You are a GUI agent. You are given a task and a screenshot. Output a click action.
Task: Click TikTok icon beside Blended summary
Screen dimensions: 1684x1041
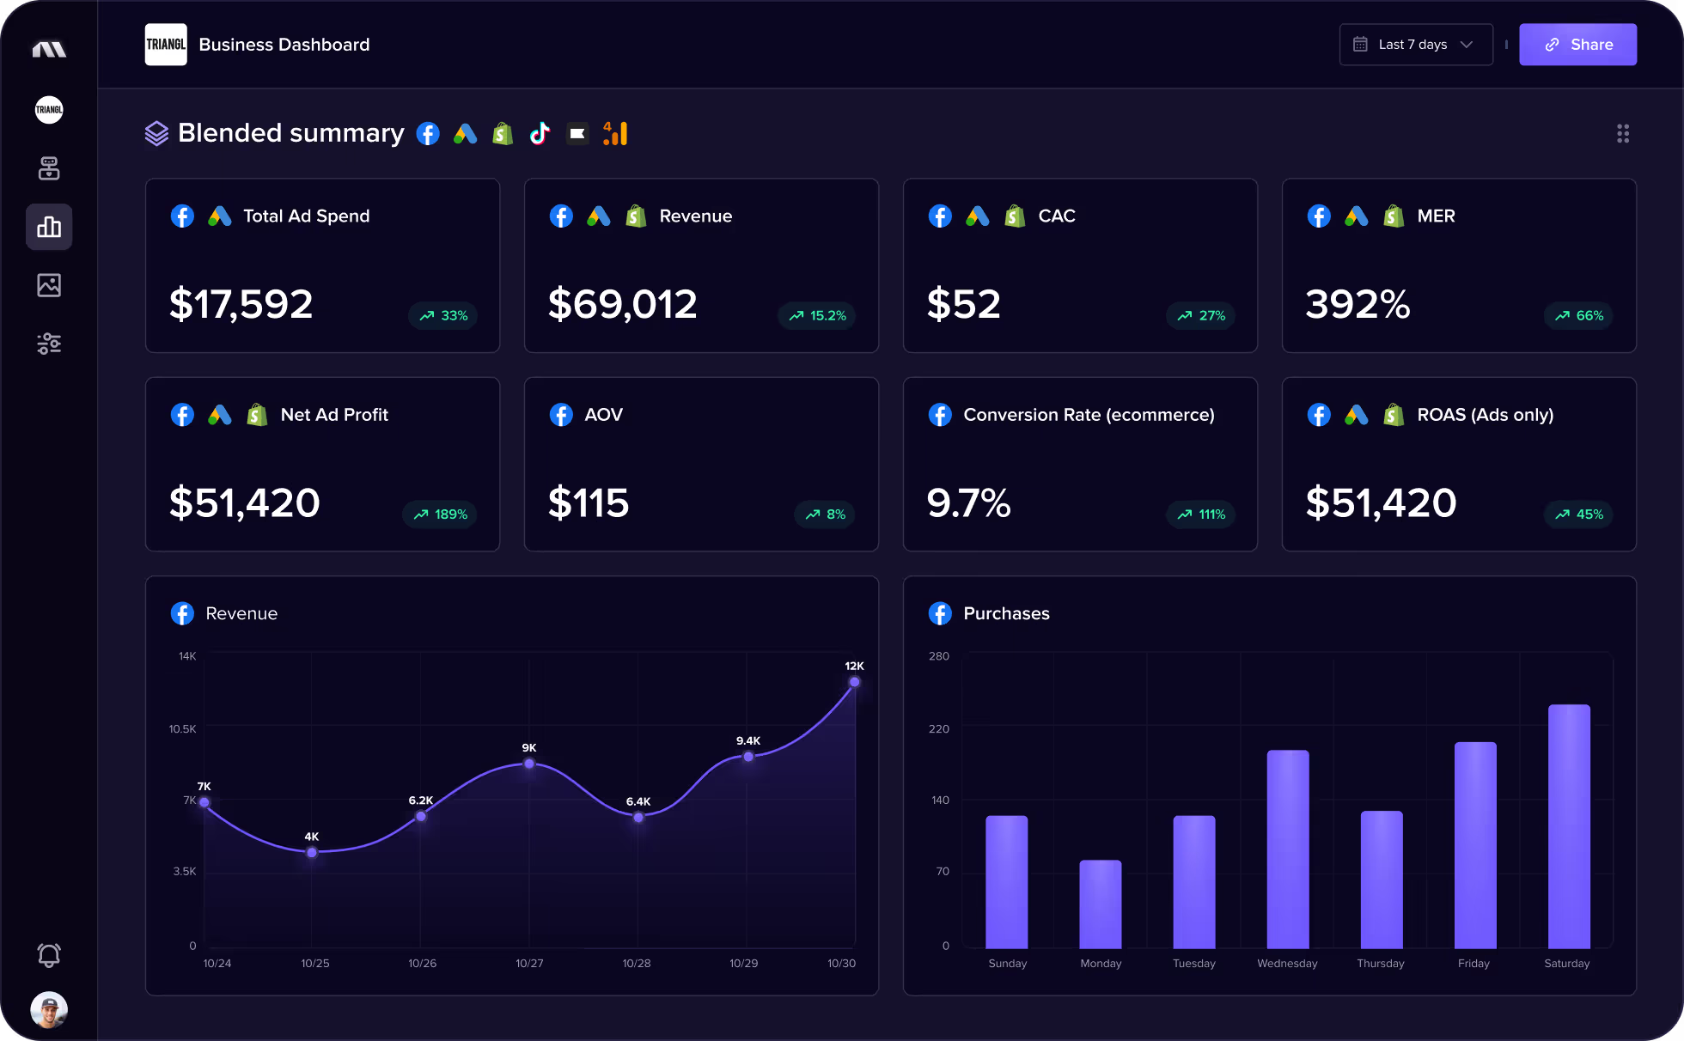[x=540, y=133]
